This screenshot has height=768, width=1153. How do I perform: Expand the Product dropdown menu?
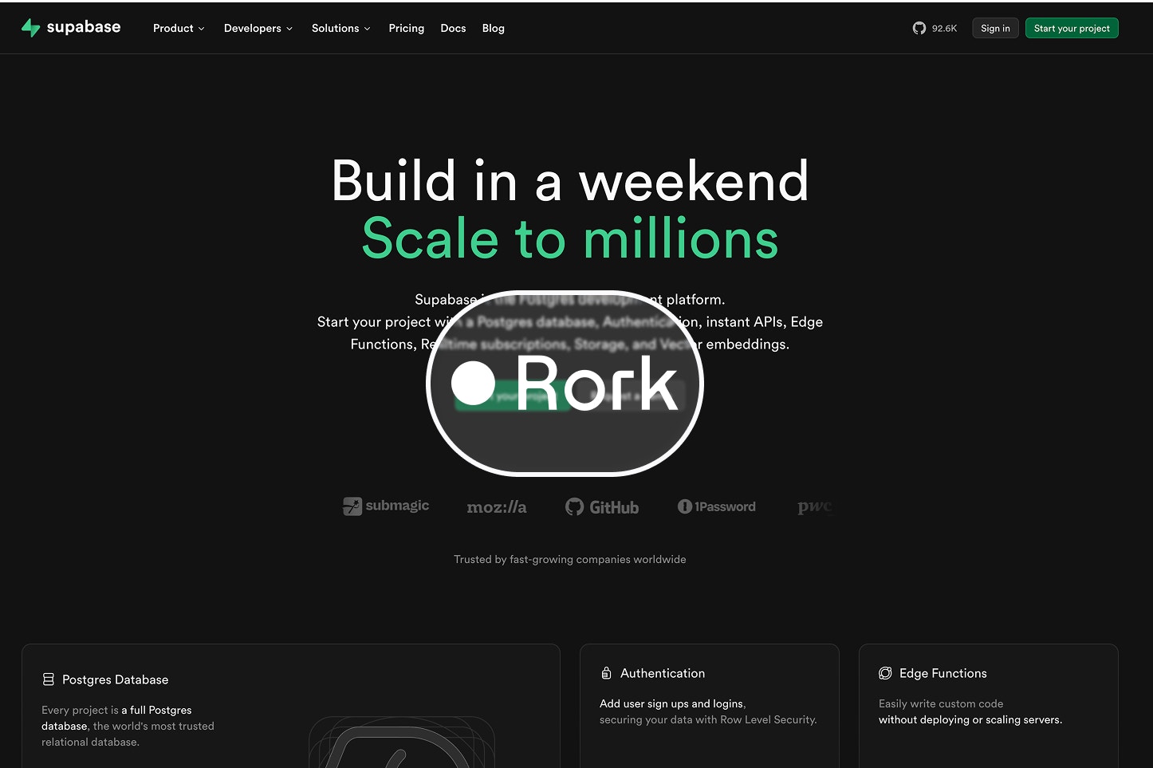coord(179,28)
